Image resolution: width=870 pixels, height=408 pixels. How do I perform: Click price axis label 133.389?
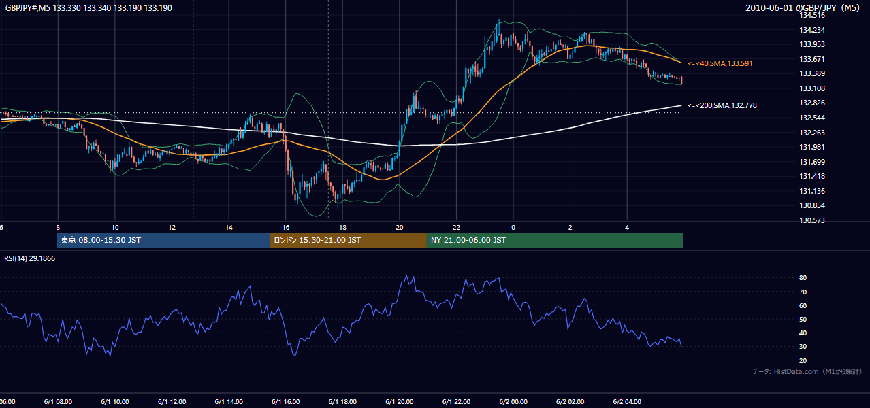(x=812, y=73)
